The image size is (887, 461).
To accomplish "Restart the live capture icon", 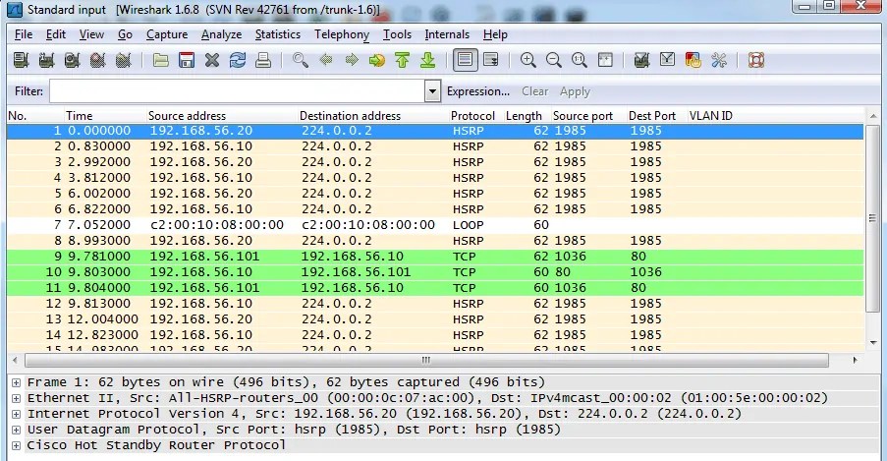I will [x=124, y=60].
